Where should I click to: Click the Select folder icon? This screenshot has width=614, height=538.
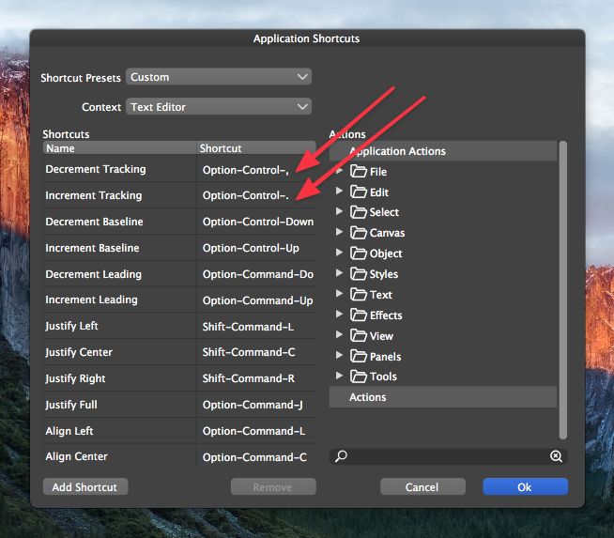[358, 212]
